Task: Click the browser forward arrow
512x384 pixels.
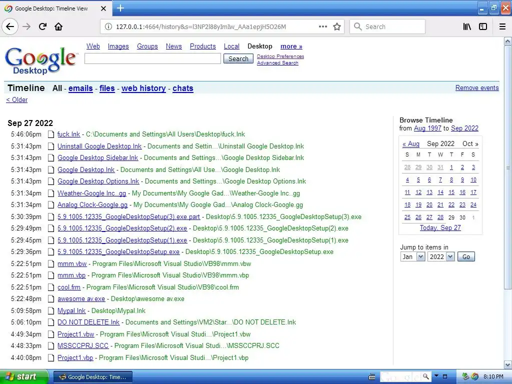Action: [26, 26]
